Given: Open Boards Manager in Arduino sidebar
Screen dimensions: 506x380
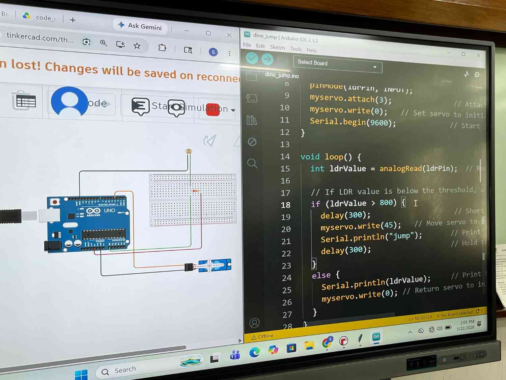Looking at the screenshot, I should coord(252,98).
